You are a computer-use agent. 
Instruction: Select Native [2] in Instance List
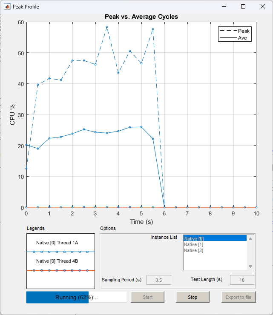click(x=194, y=250)
